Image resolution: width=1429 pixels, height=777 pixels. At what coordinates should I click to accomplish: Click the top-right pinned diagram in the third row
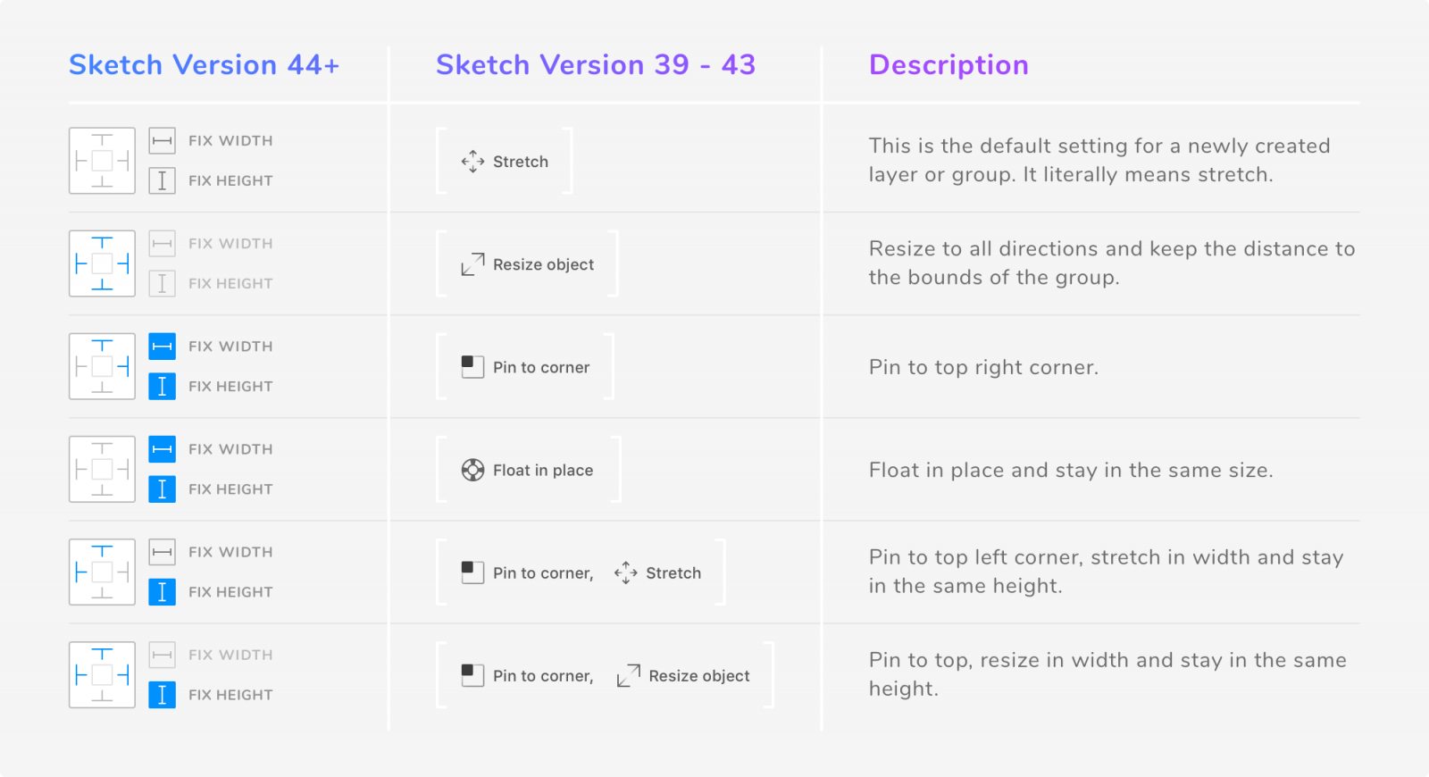pos(102,366)
